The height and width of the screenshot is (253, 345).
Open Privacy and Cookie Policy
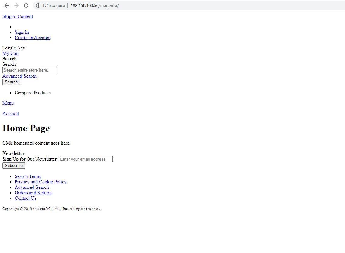pyautogui.click(x=40, y=181)
